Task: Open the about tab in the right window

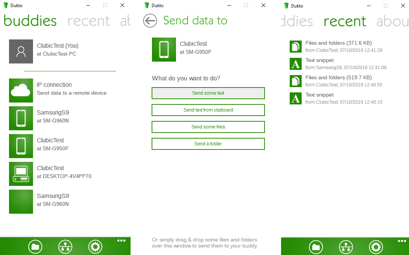Action: (x=392, y=21)
